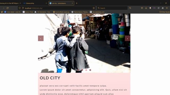Click the forward navigation arrow
Viewport: 170px width, 95px height.
3,8
